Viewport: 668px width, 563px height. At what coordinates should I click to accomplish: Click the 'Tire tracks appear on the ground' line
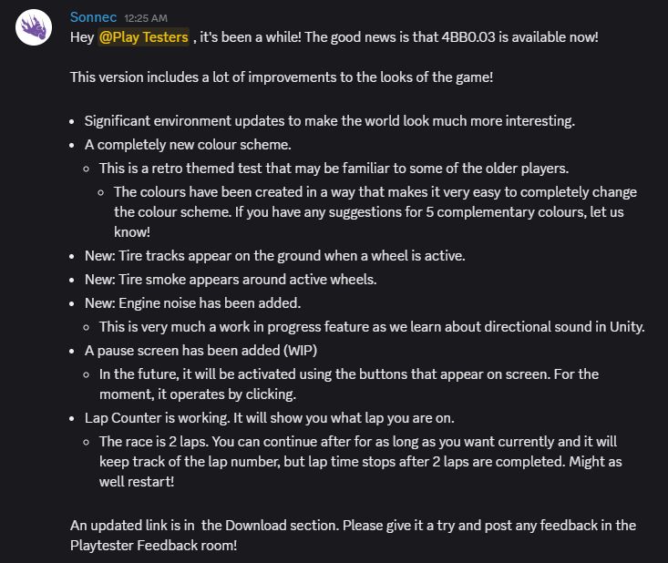point(274,256)
